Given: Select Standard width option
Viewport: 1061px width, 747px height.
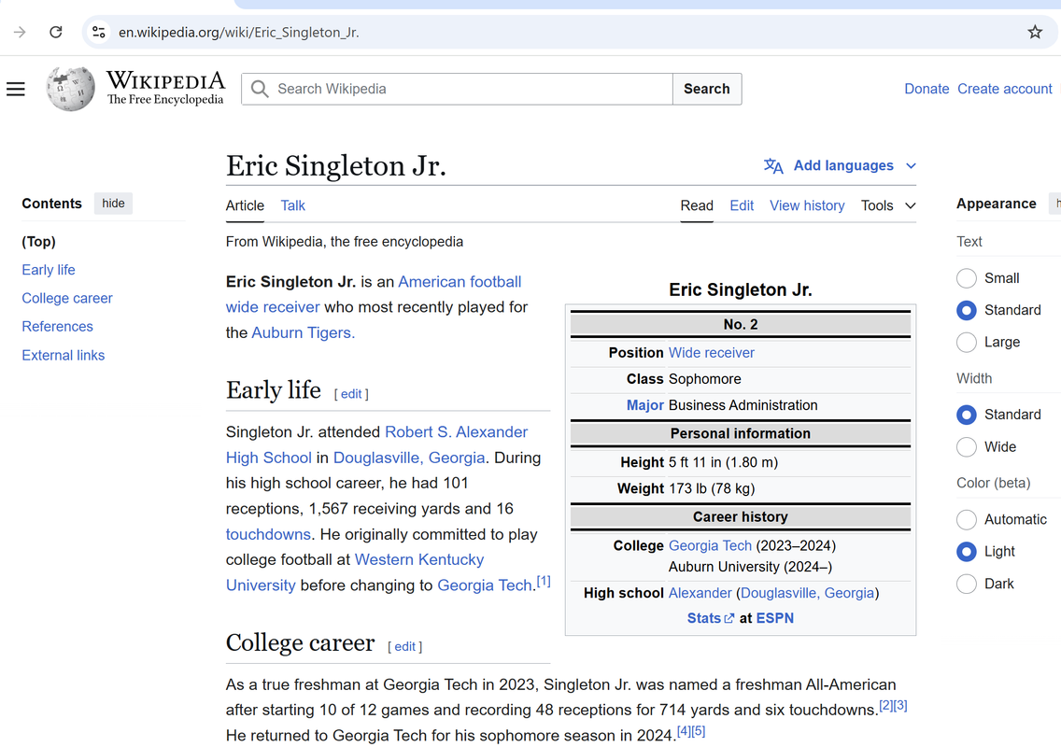Looking at the screenshot, I should coord(967,414).
